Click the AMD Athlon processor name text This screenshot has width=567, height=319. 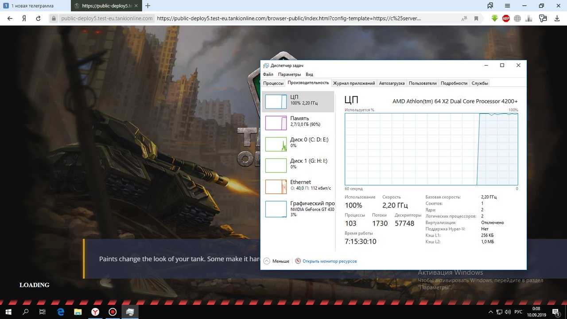pos(455,101)
